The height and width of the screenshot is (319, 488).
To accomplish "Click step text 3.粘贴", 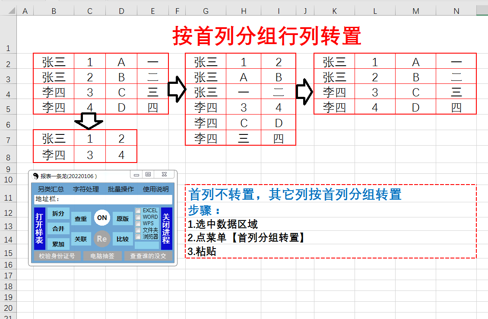I will (x=202, y=252).
